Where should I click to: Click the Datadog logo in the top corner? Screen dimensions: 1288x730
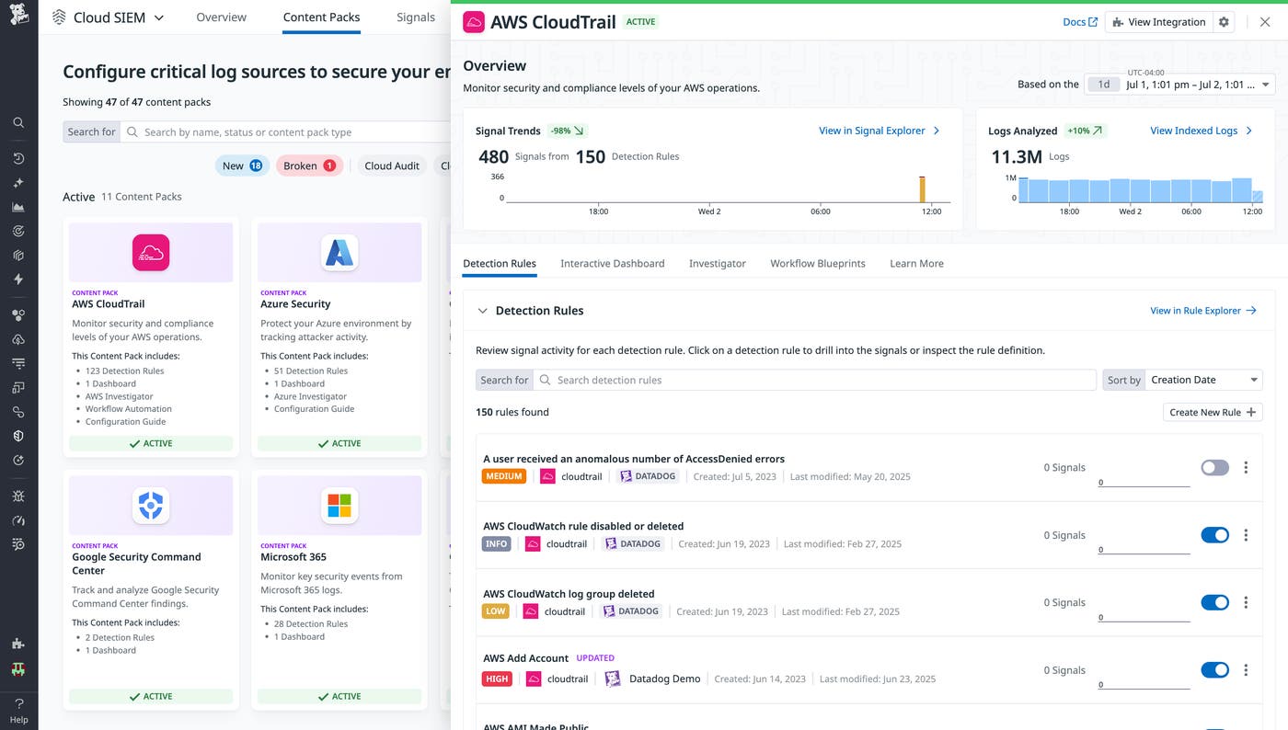click(x=18, y=14)
